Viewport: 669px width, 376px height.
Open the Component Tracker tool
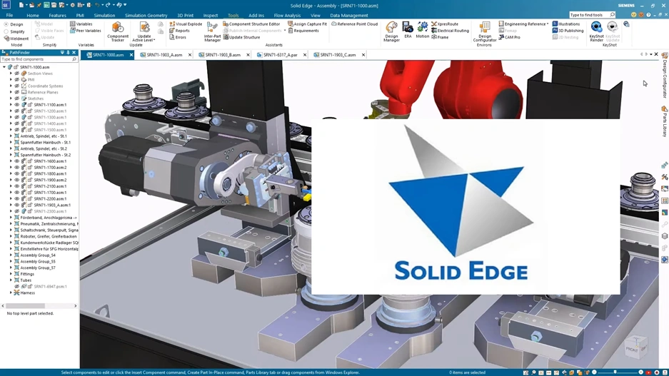point(118,32)
